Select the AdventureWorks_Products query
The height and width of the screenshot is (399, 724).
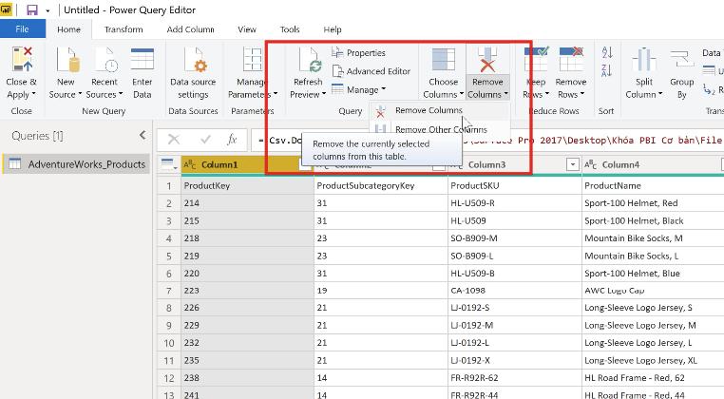point(77,164)
